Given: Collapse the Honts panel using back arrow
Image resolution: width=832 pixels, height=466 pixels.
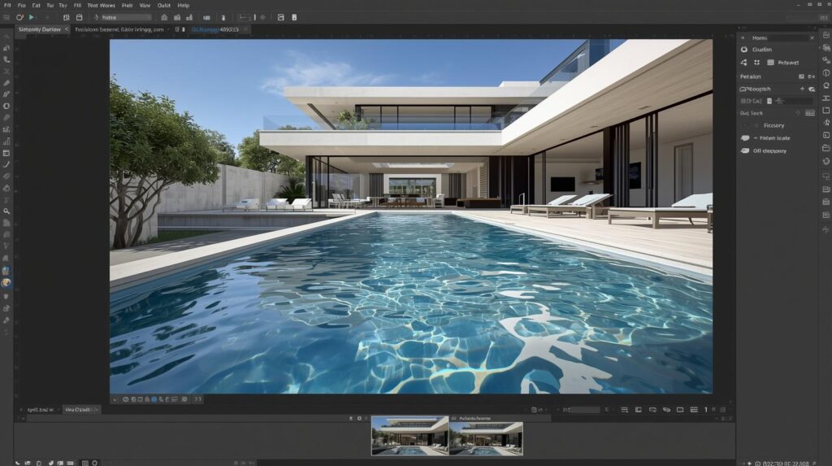Looking at the screenshot, I should 744,37.
